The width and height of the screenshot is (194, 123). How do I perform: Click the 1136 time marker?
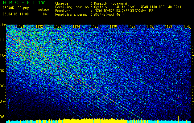pyautogui.click(x=113, y=26)
